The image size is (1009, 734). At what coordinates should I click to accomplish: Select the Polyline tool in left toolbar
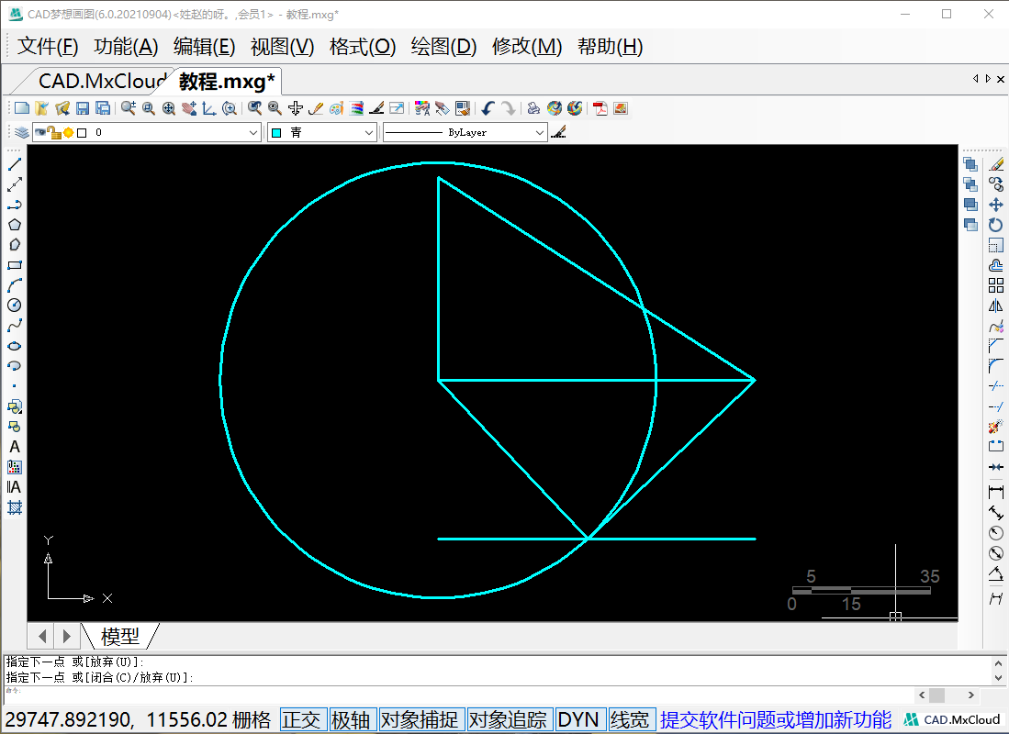point(15,205)
